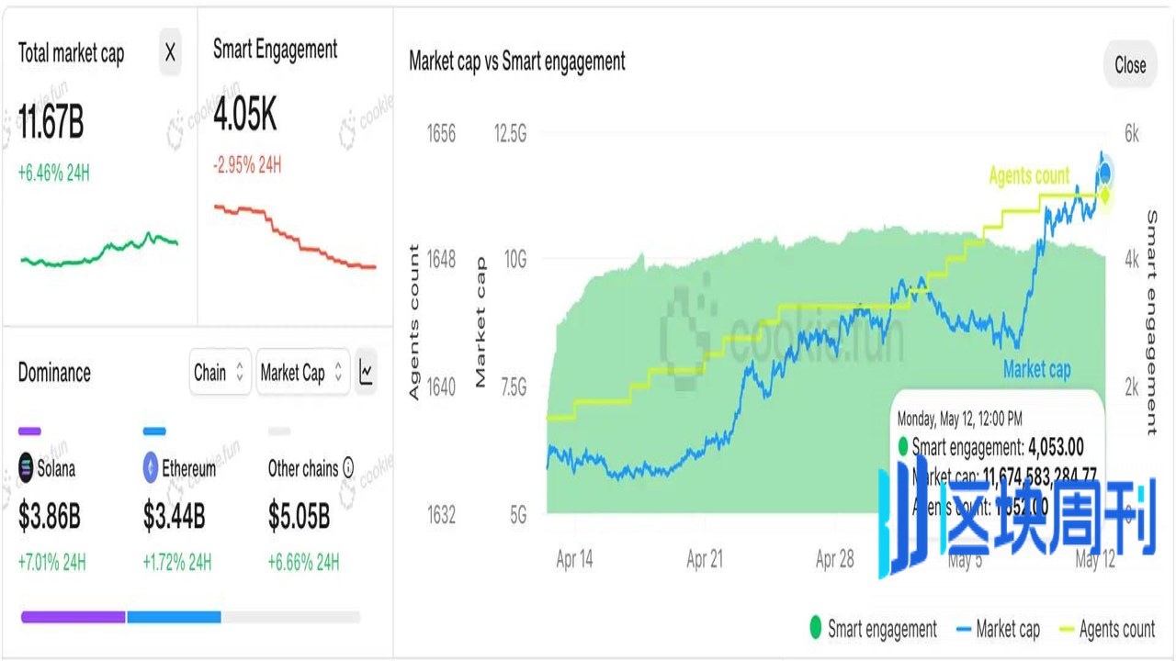Click the Ethereum logo icon
This screenshot has width=1176, height=661.
(x=151, y=468)
